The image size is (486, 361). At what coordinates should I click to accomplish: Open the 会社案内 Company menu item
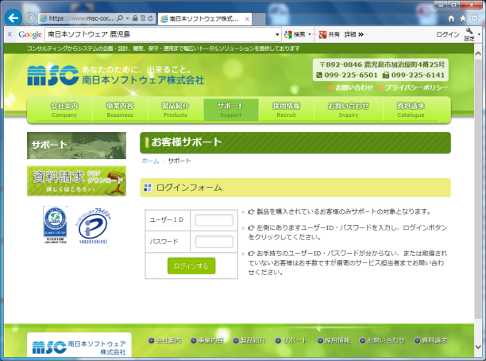coord(64,109)
